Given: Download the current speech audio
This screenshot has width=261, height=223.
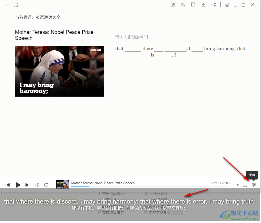Looking at the screenshot, I should click(x=203, y=5).
